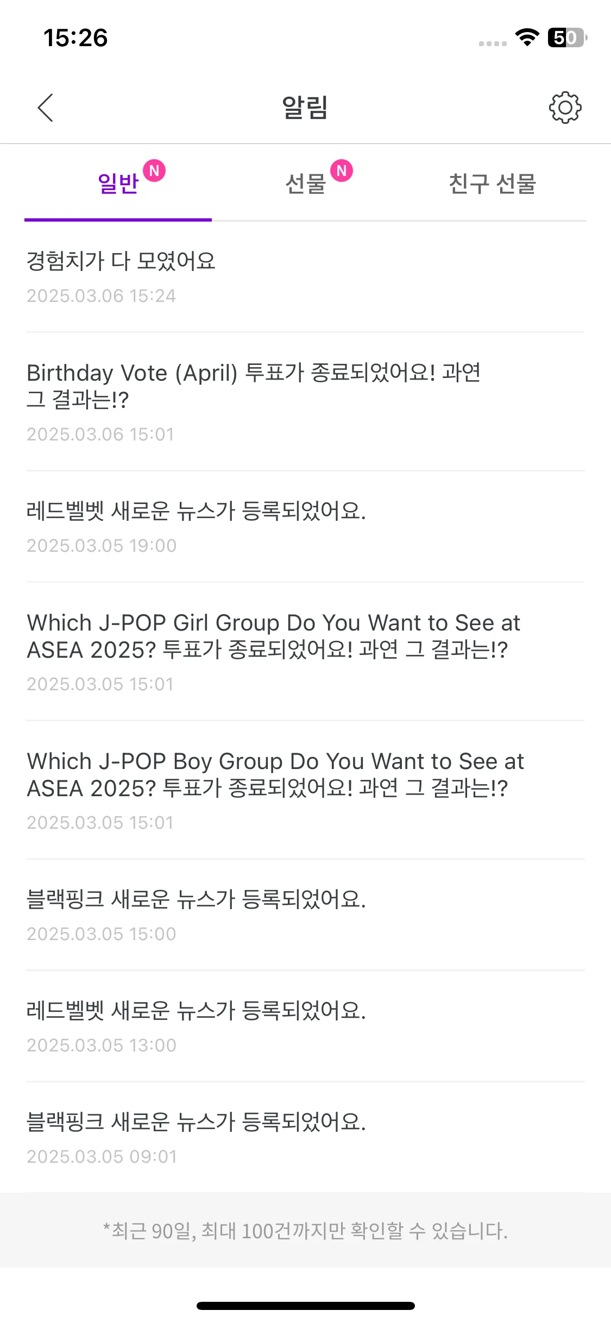Open 레드벨벳 news notification from 13:00
This screenshot has width=611, height=1323.
tap(305, 1027)
